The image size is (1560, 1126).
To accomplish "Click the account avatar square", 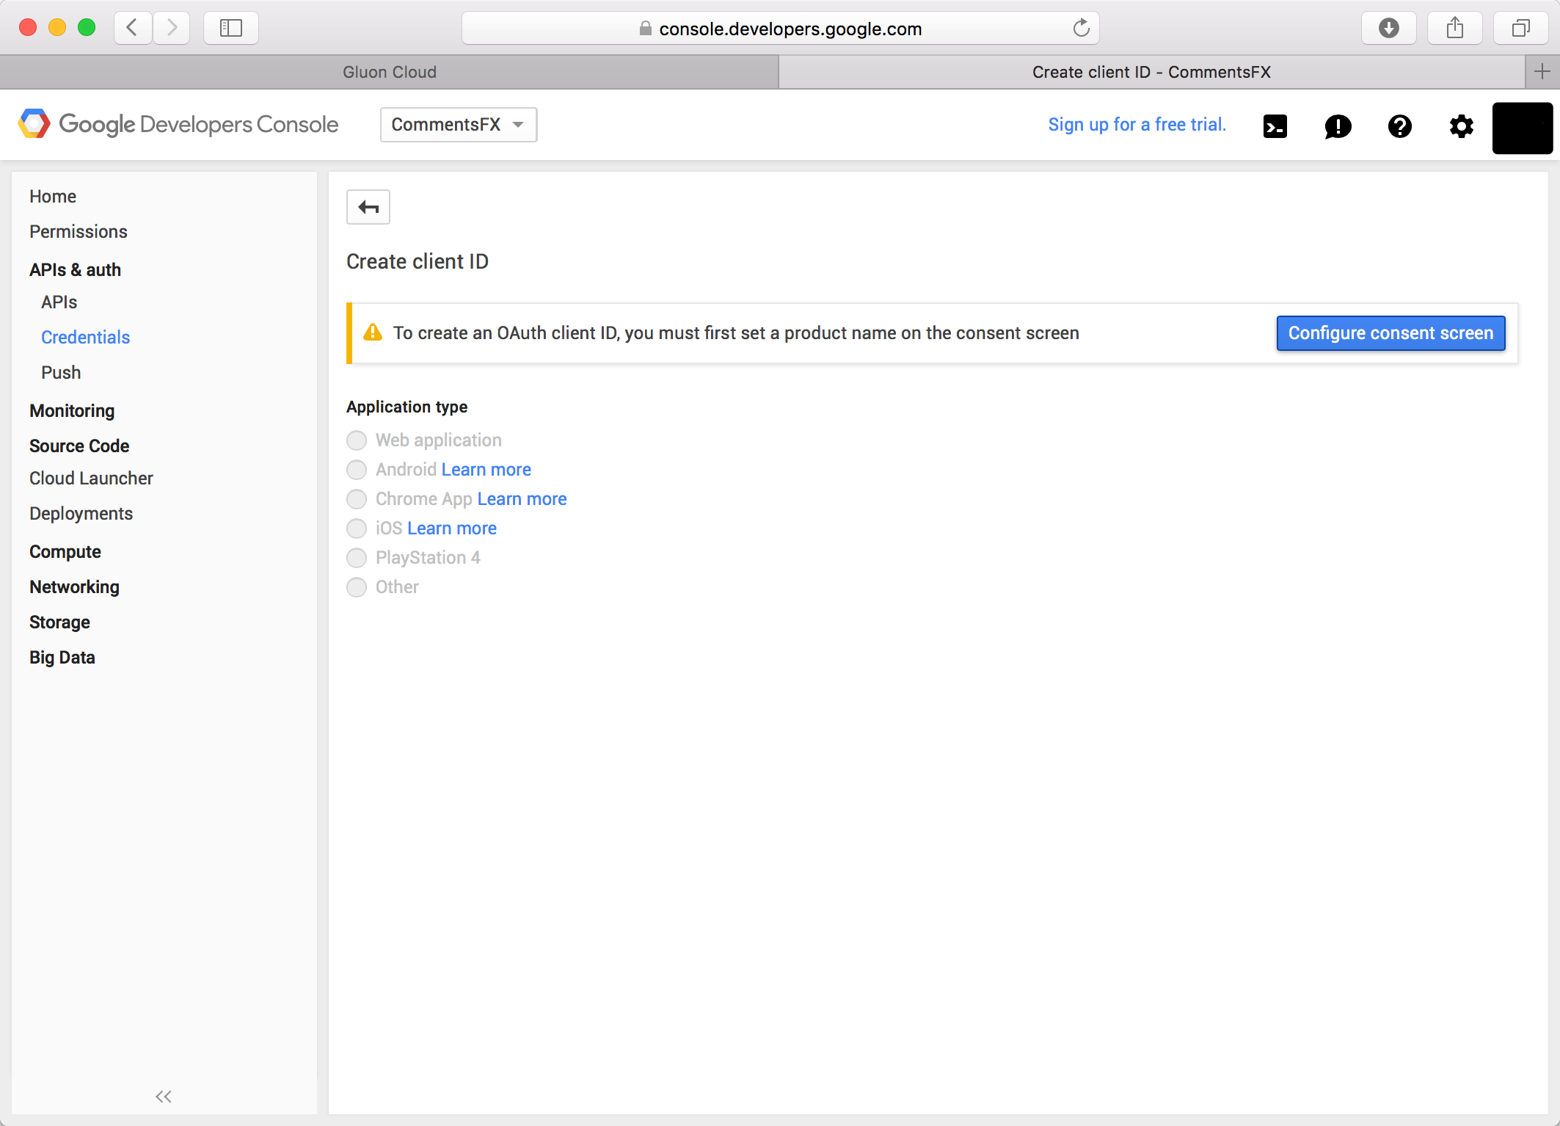I will tap(1523, 128).
